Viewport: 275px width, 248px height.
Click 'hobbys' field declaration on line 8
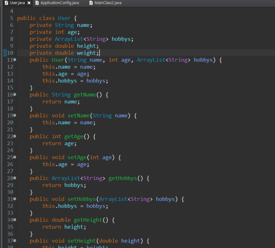click(121, 39)
